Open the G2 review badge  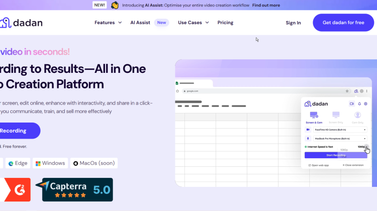pyautogui.click(x=15, y=189)
